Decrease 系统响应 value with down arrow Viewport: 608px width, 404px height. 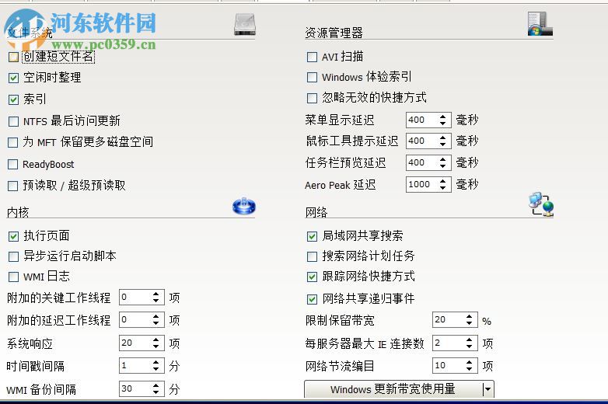(x=155, y=347)
